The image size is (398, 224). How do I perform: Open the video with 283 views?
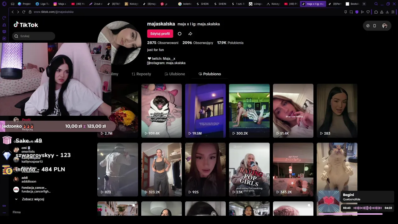337,111
